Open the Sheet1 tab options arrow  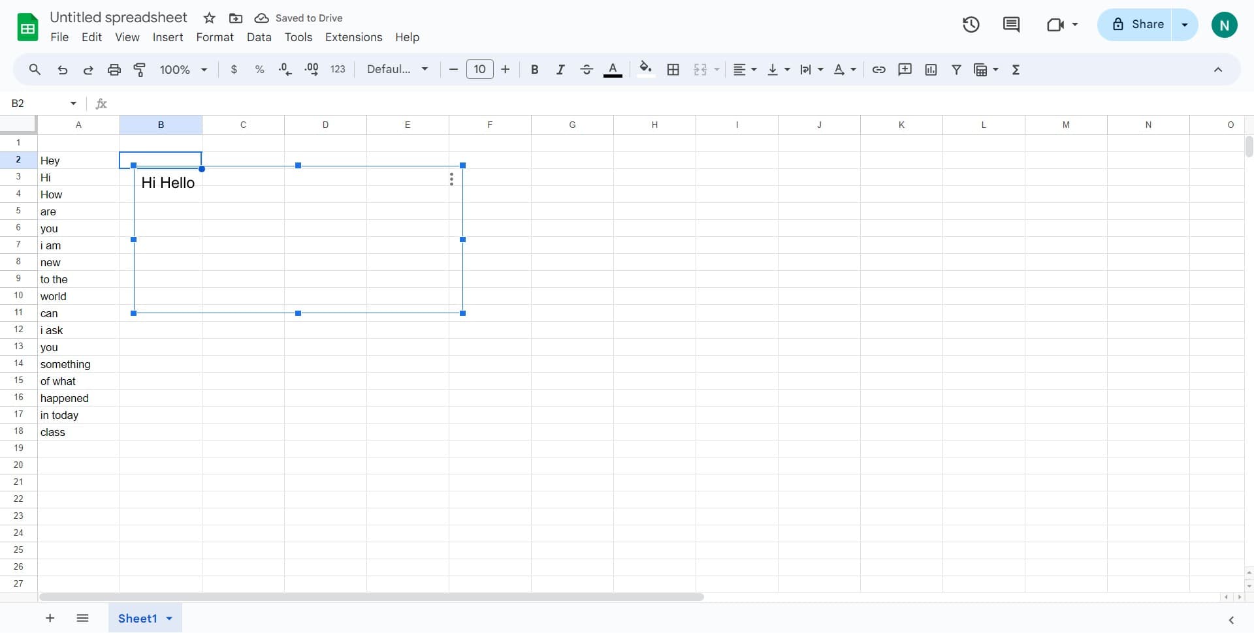pos(169,618)
